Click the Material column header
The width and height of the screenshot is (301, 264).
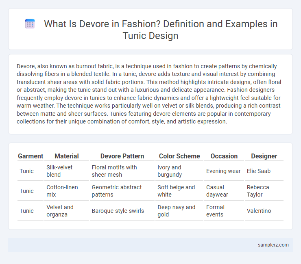coord(67,156)
